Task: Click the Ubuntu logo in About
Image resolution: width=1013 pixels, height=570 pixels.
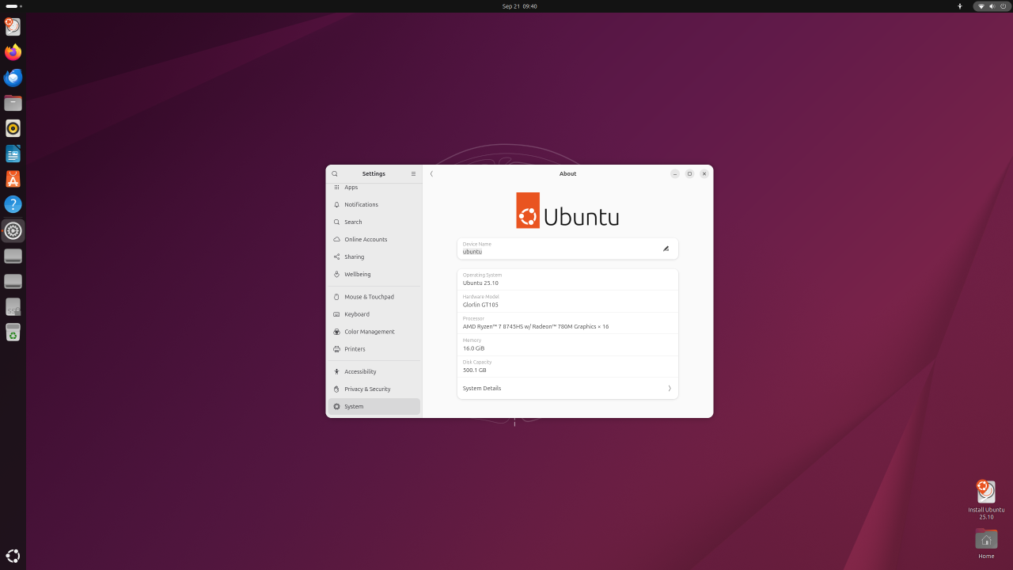Action: (x=567, y=211)
